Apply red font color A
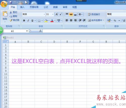The width and height of the screenshot is (126, 108). click(52, 20)
